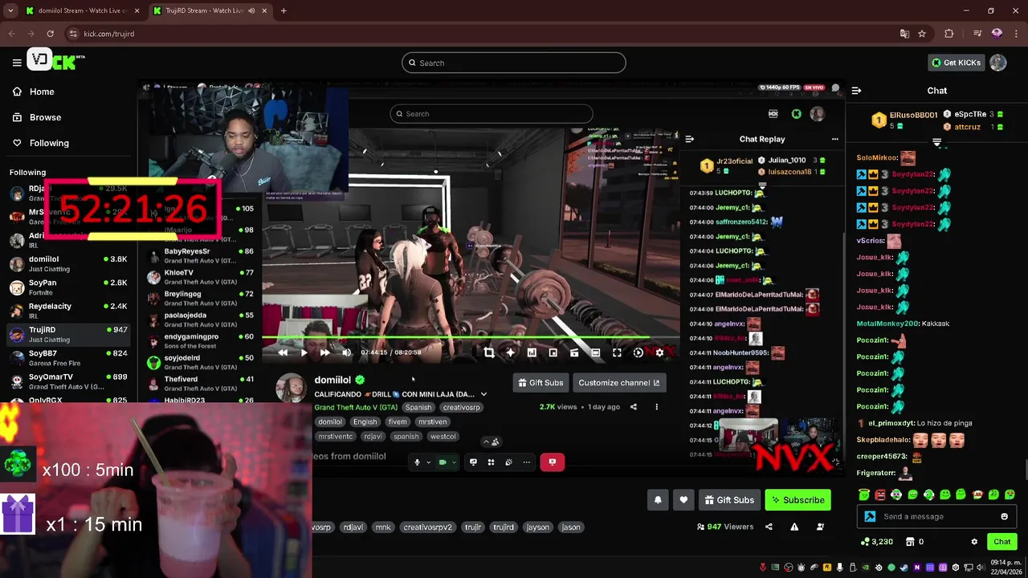Click the green Chat send button
This screenshot has width=1028, height=578.
[x=1001, y=542]
